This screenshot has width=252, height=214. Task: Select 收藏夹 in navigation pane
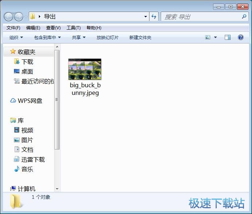tap(26, 52)
